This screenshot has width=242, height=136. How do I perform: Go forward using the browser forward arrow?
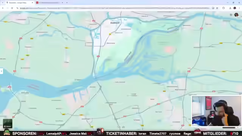click(8, 8)
